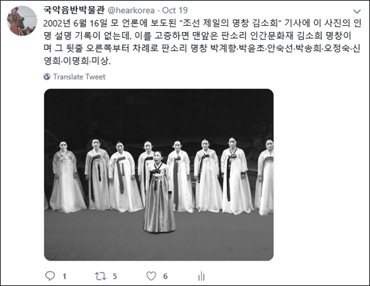Click the globe icon beside Translate Tweet
The height and width of the screenshot is (286, 370).
coord(47,76)
